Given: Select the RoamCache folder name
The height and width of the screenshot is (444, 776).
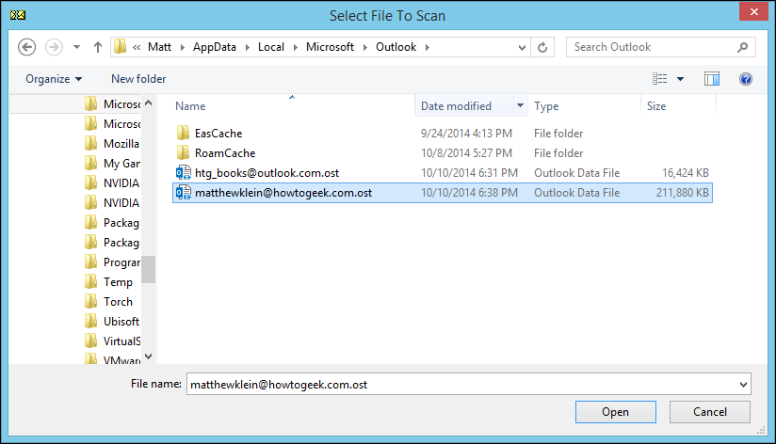Looking at the screenshot, I should pos(225,153).
